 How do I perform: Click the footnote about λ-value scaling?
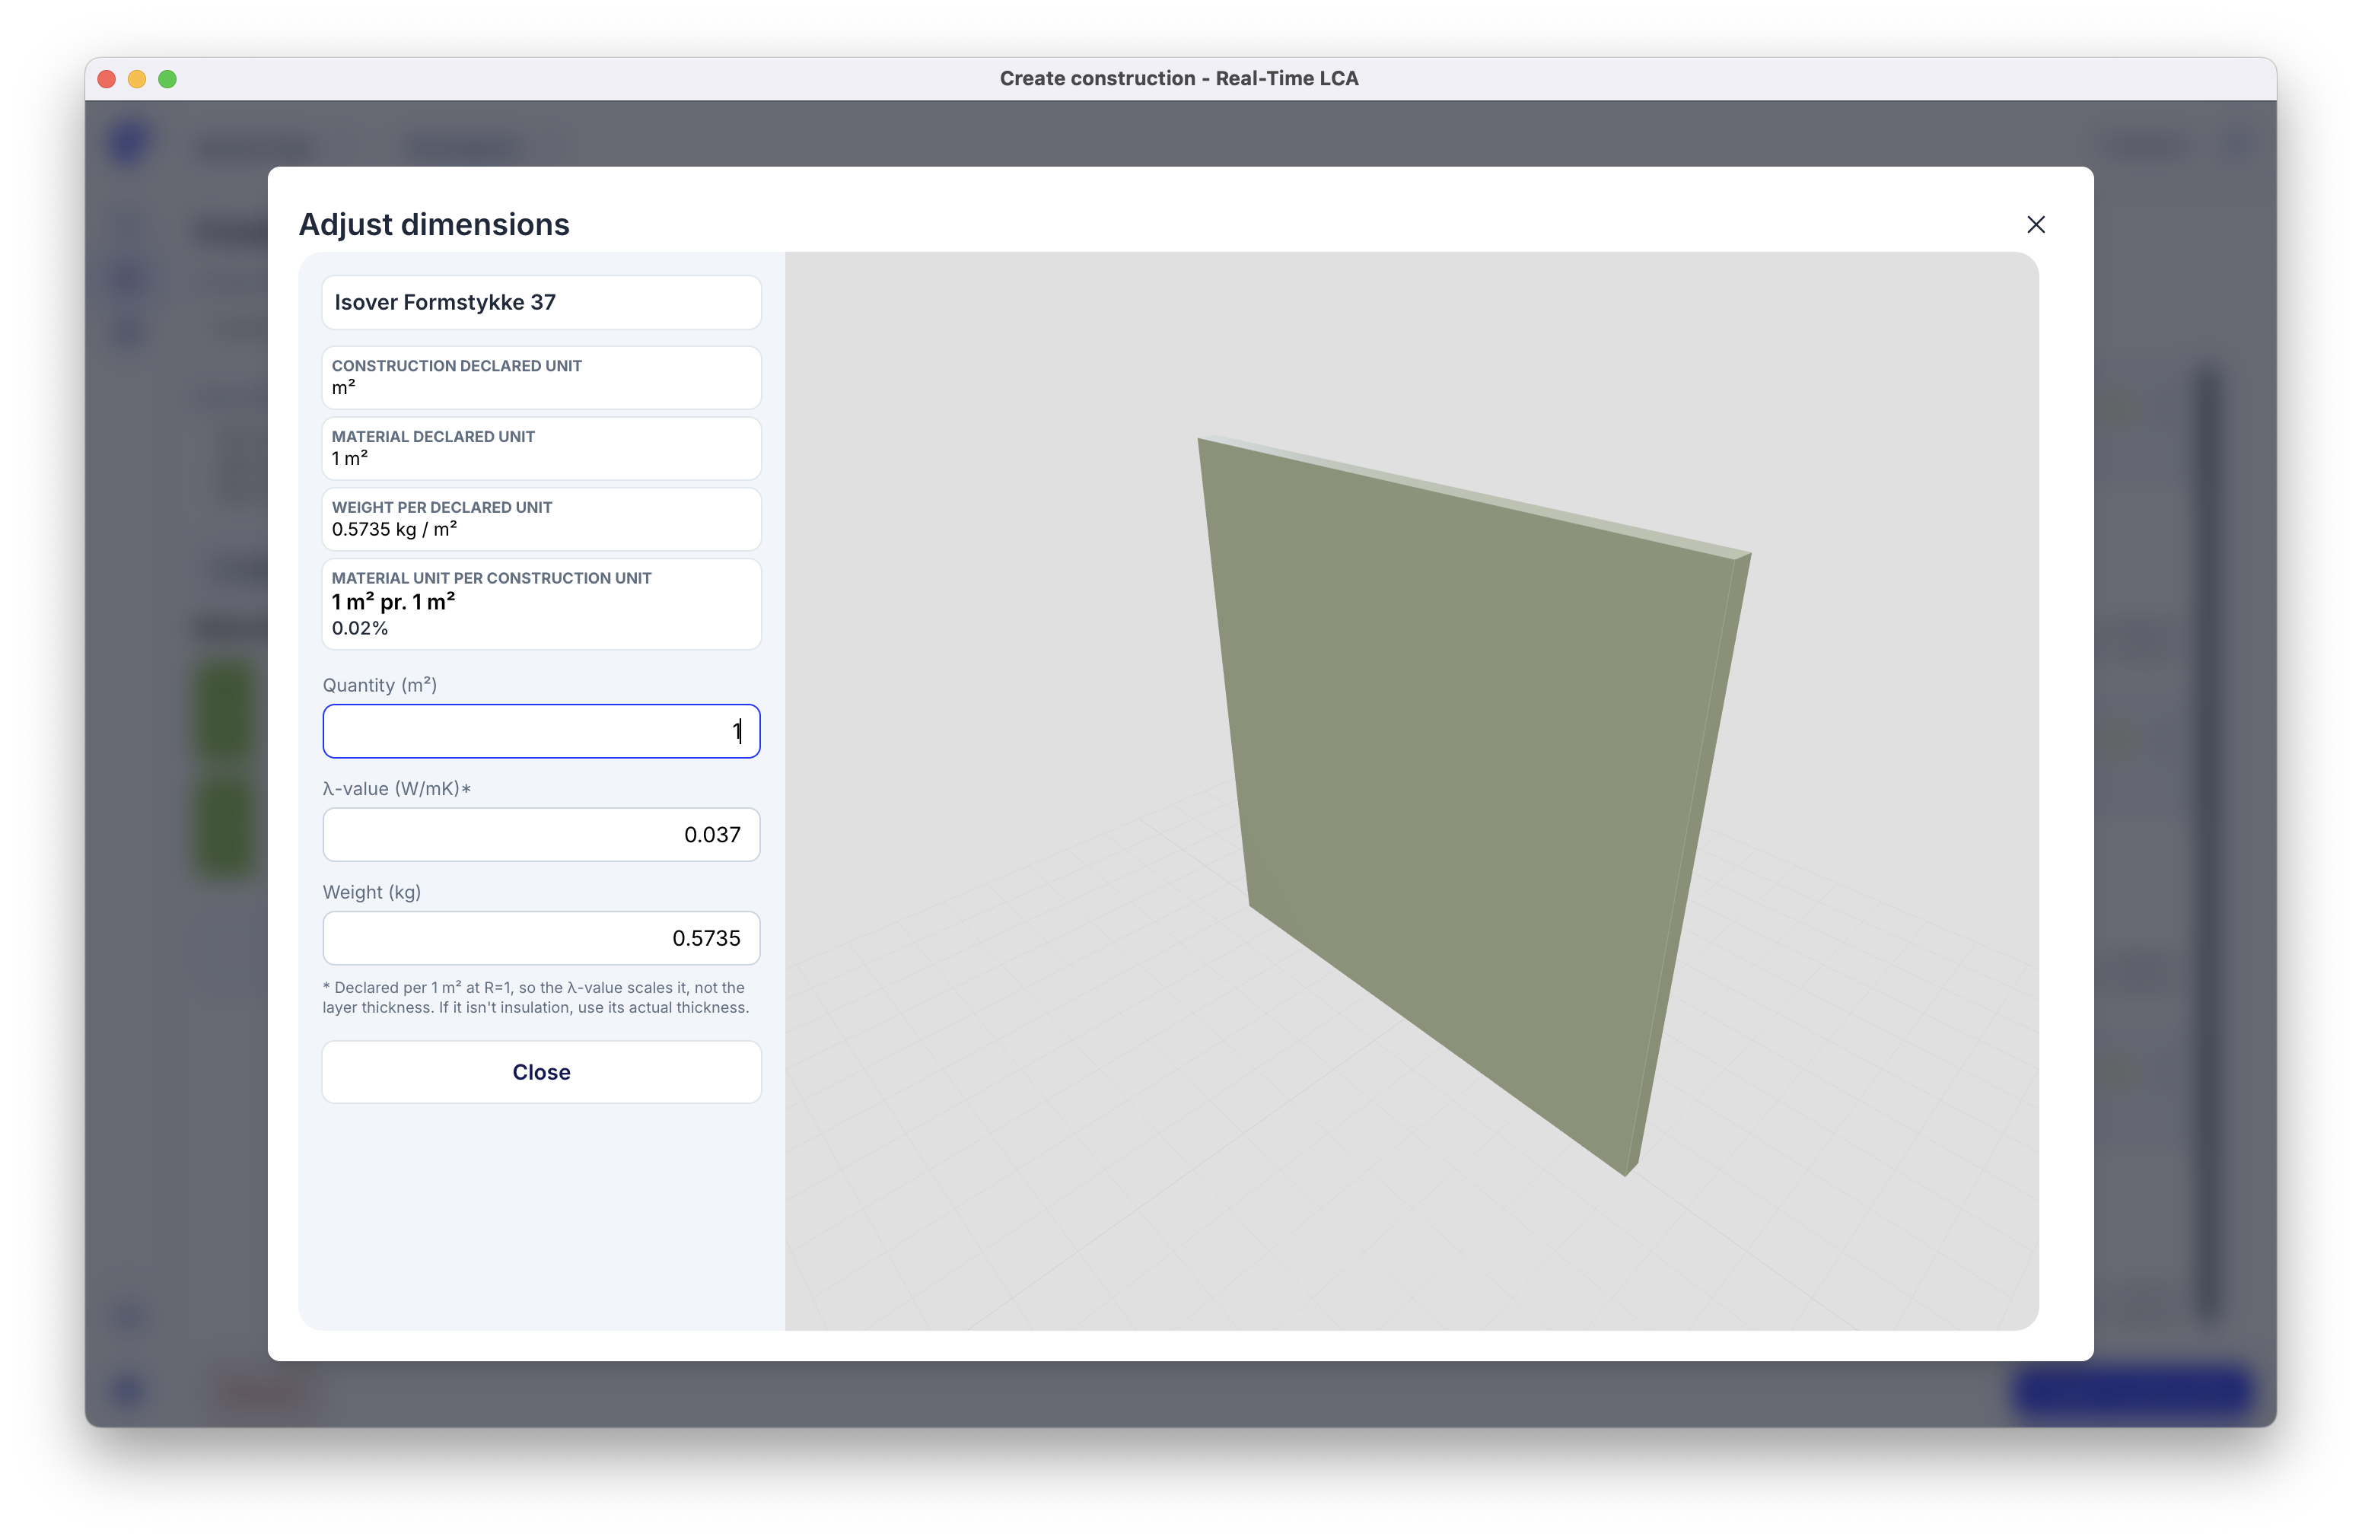(536, 998)
